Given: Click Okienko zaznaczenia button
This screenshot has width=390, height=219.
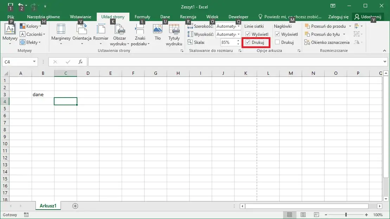Looking at the screenshot, I should pos(327,42).
